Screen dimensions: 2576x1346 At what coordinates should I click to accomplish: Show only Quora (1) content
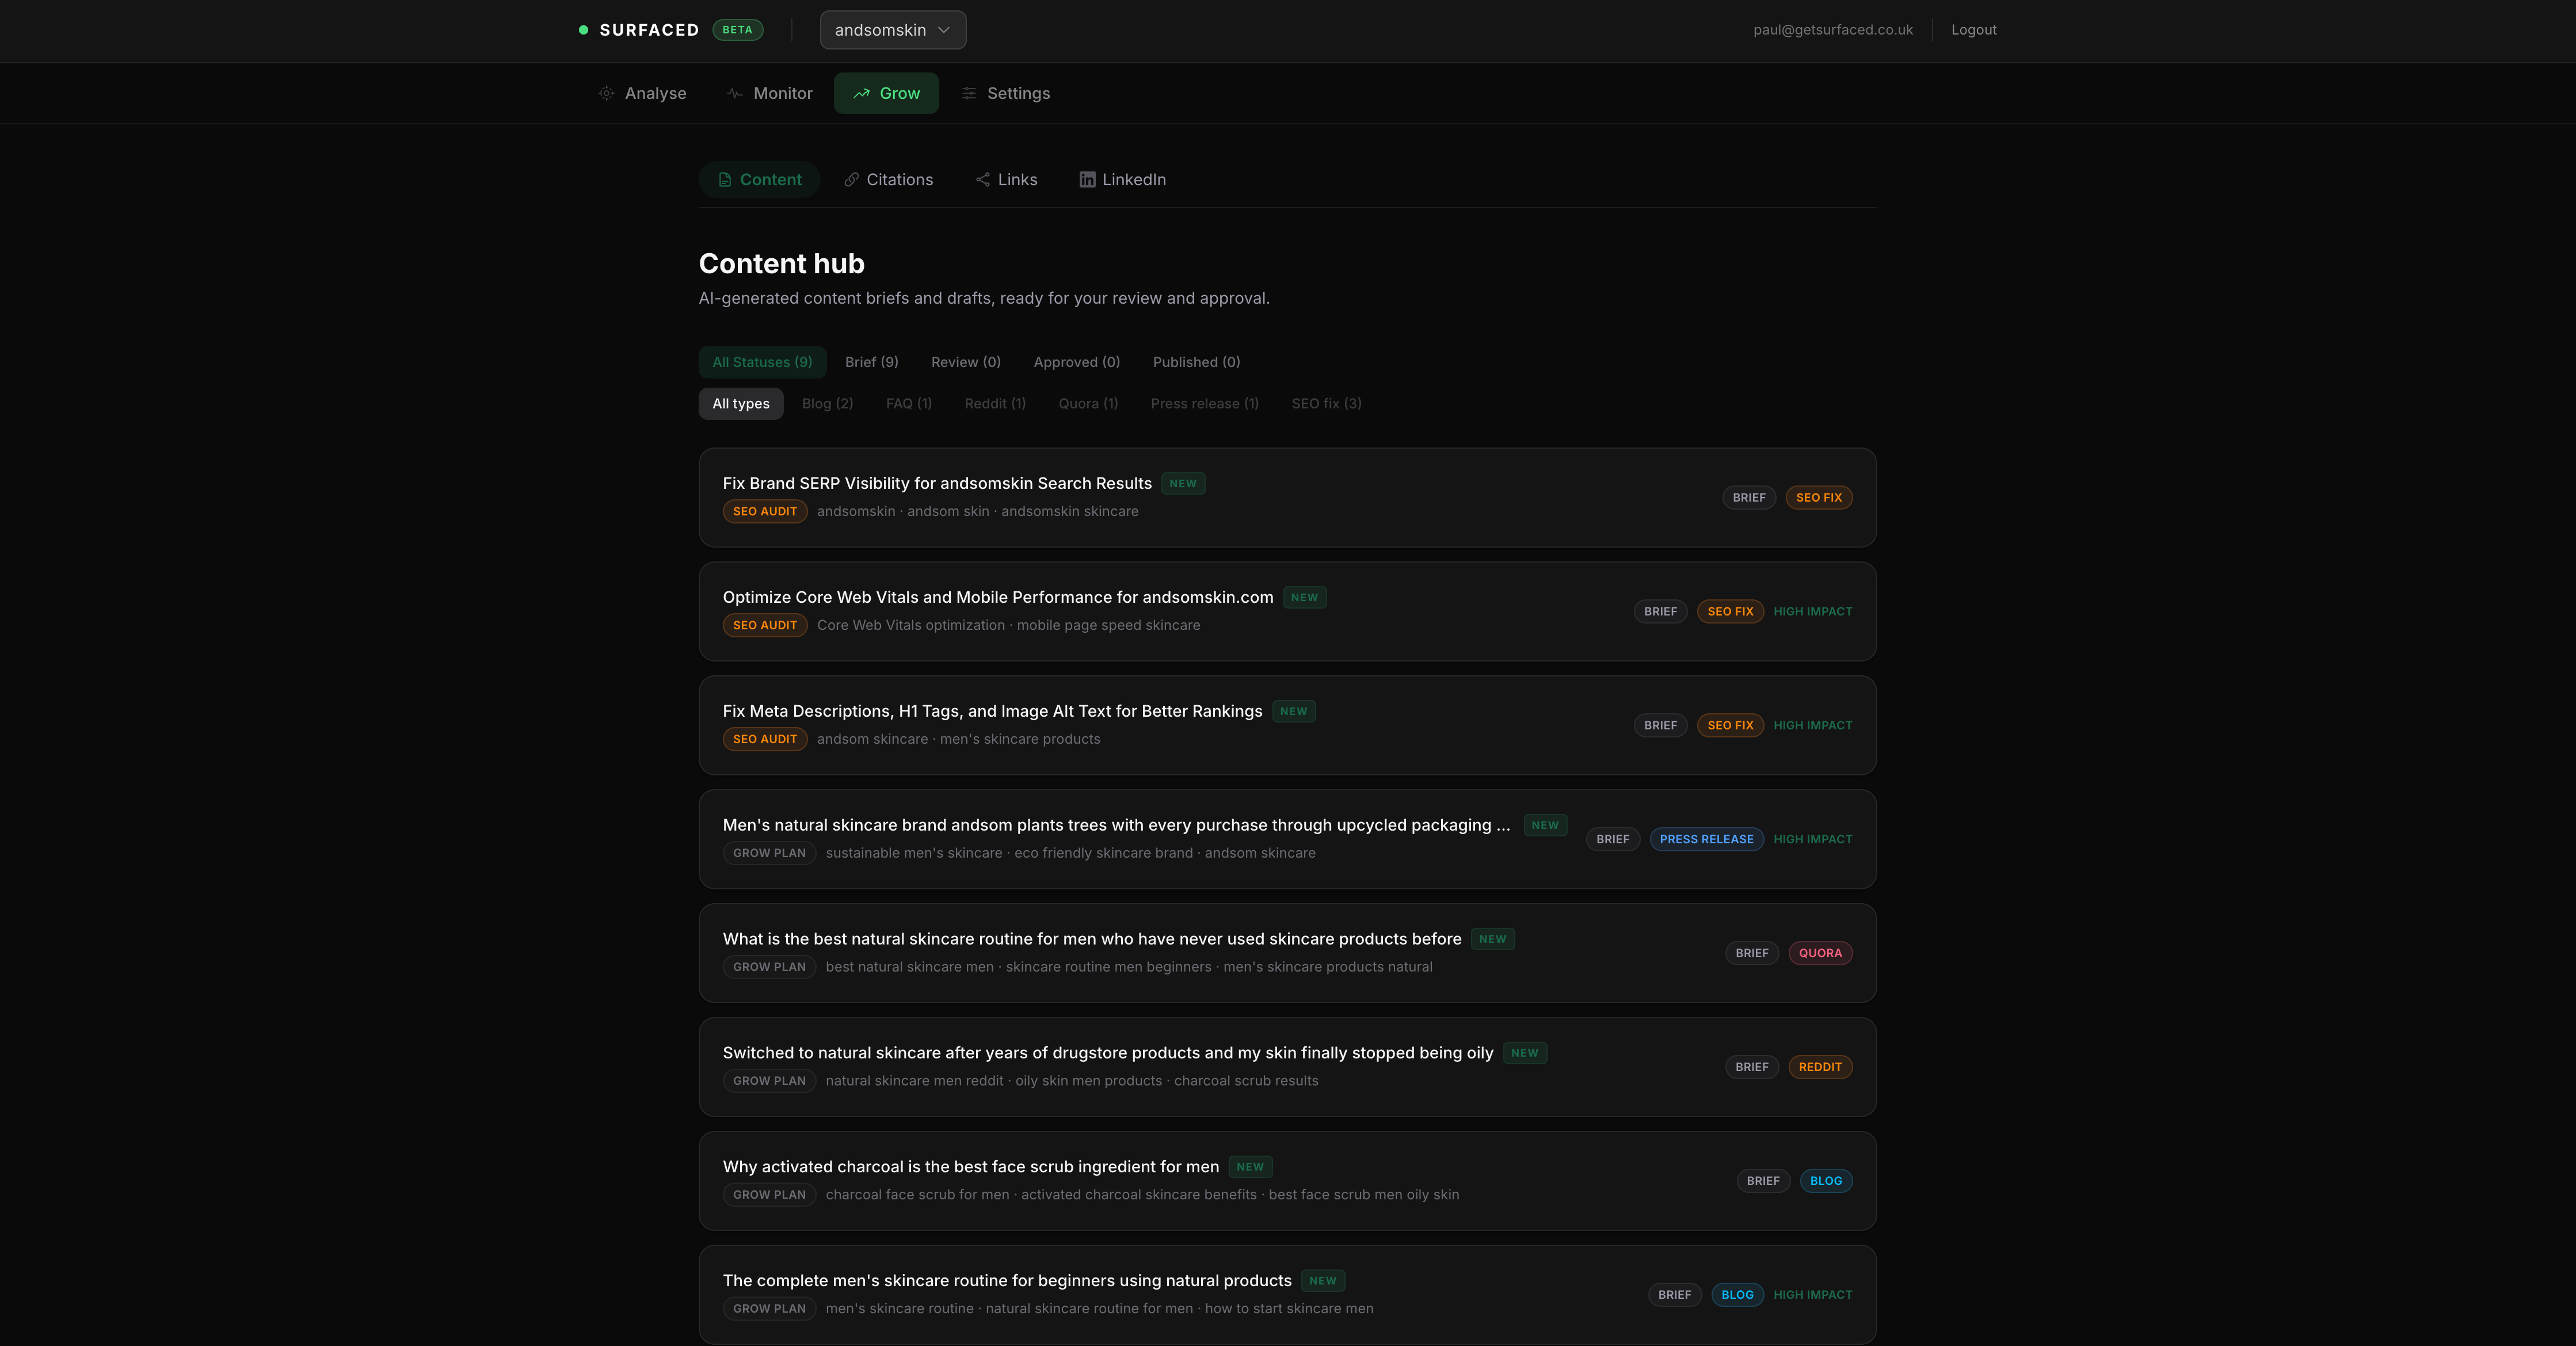click(1088, 404)
